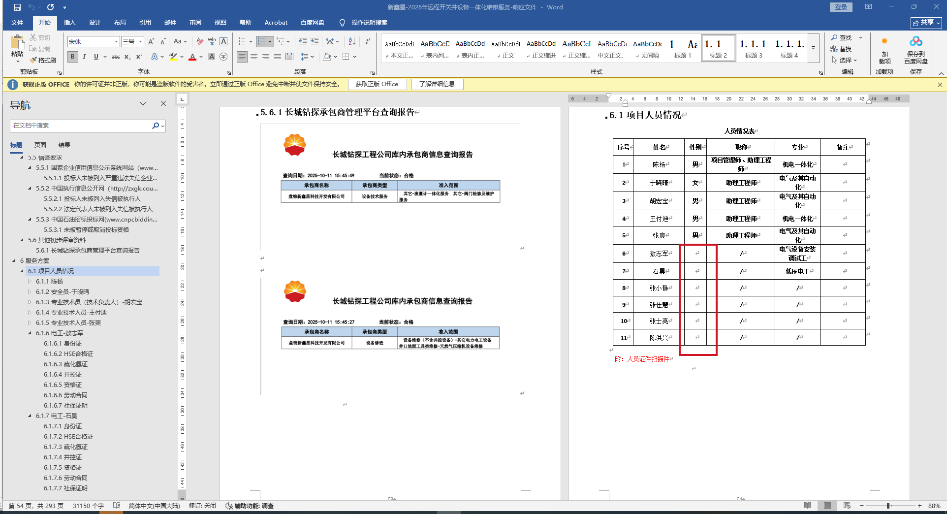This screenshot has height=514, width=947.
Task: Click the 了解详细信息 button
Action: tap(437, 84)
